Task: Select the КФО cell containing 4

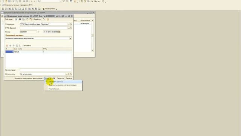Action: tap(57, 52)
